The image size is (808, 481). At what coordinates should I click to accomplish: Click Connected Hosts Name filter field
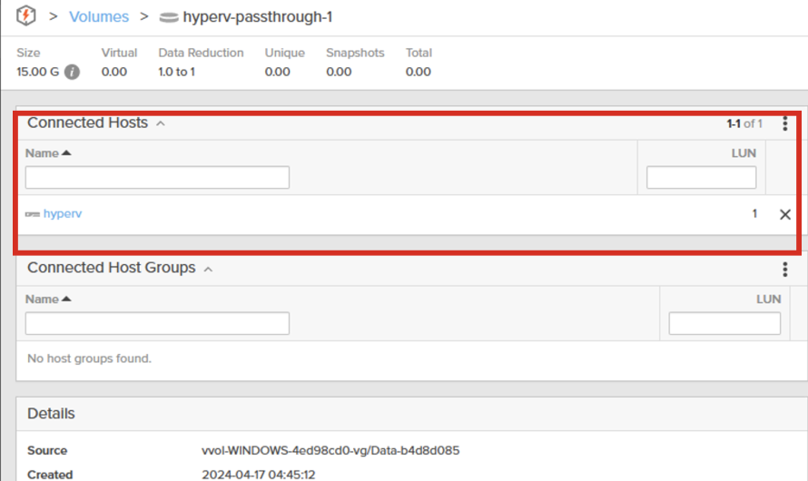click(x=157, y=177)
